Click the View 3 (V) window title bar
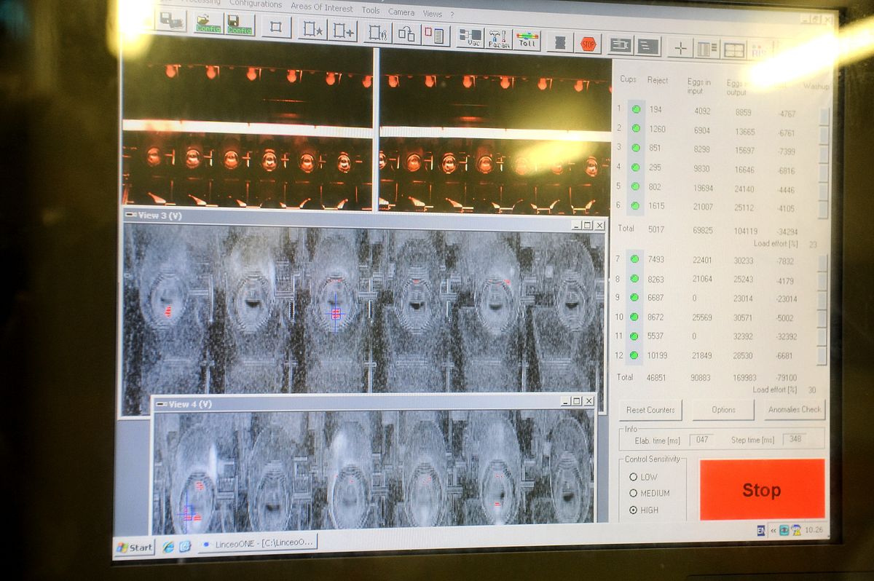Image resolution: width=874 pixels, height=581 pixels. 365,219
